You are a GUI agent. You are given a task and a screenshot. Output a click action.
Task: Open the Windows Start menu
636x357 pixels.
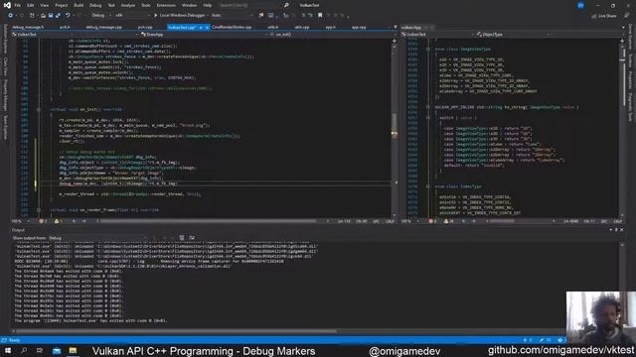click(x=8, y=350)
